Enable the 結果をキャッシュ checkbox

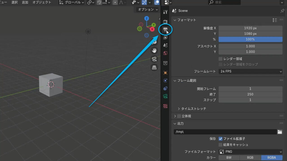point(220,145)
